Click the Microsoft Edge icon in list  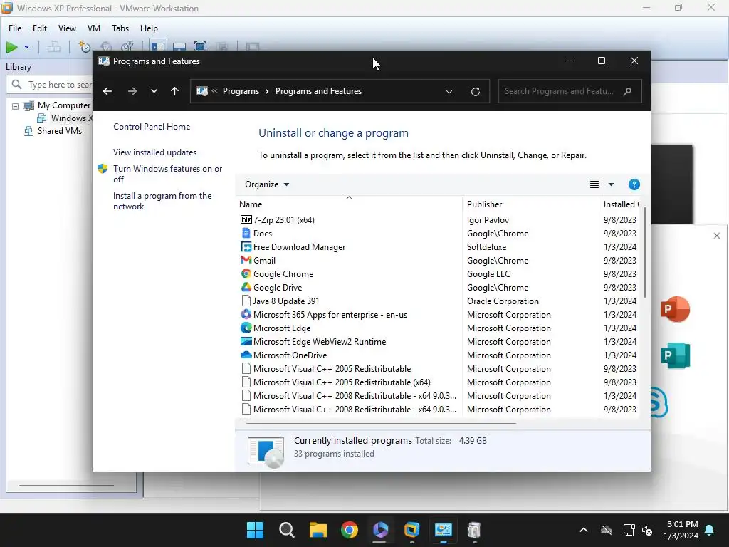point(246,328)
